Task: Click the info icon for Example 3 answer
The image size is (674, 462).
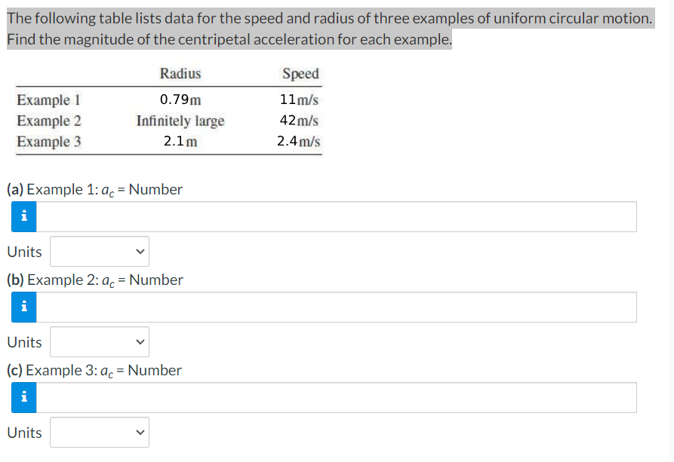Action: coord(23,397)
